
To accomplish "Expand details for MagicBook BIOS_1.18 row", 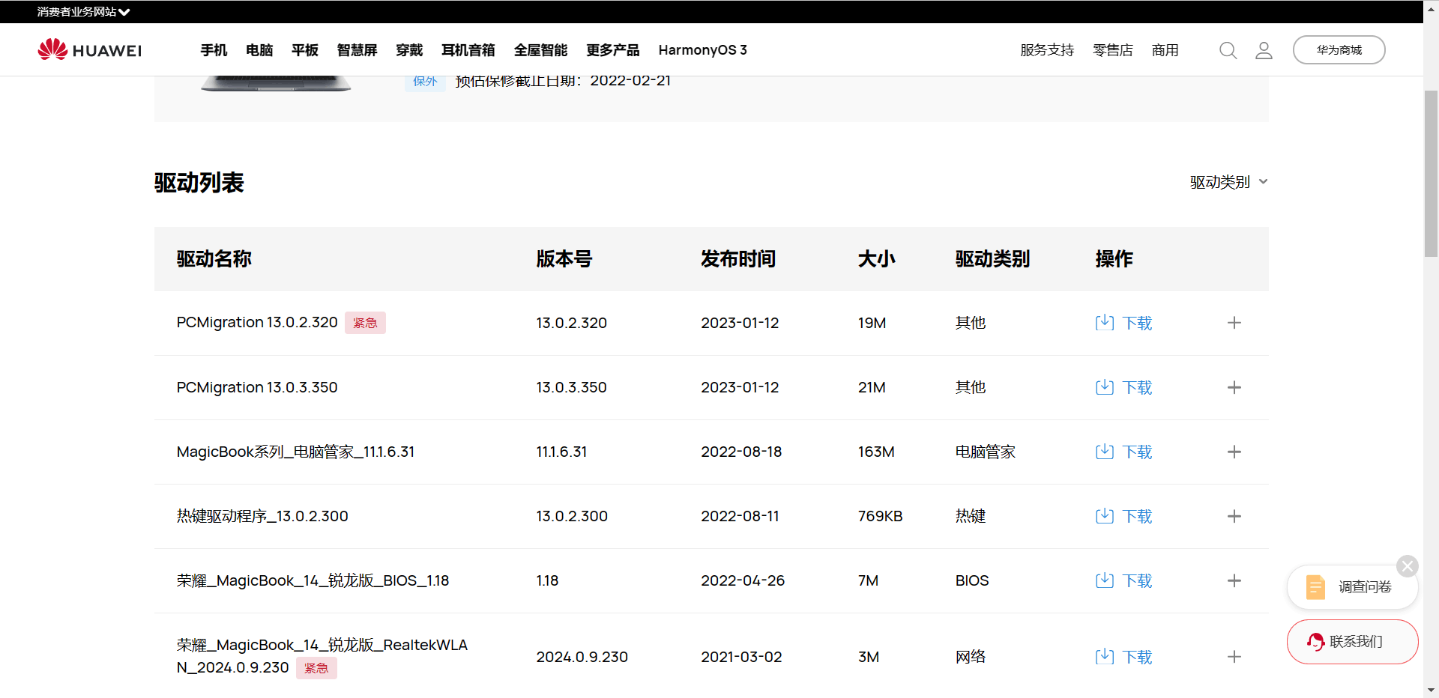I will point(1234,580).
